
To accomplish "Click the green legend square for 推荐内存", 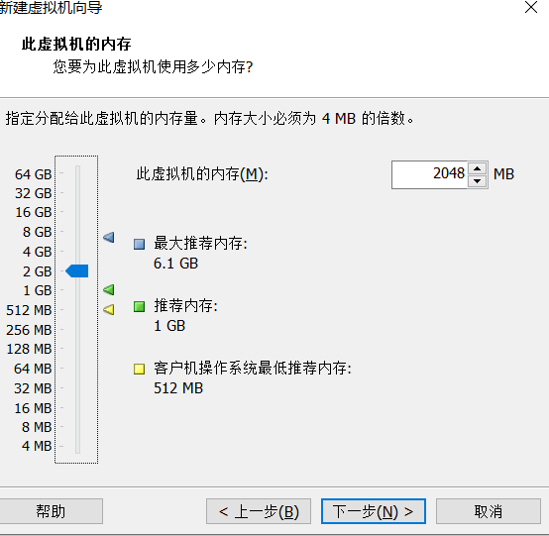I will coord(140,307).
